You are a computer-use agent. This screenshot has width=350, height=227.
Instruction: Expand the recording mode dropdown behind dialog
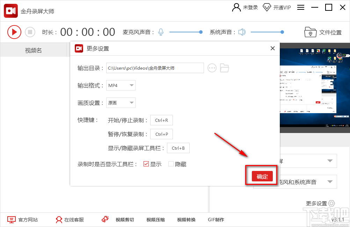[x=330, y=161]
